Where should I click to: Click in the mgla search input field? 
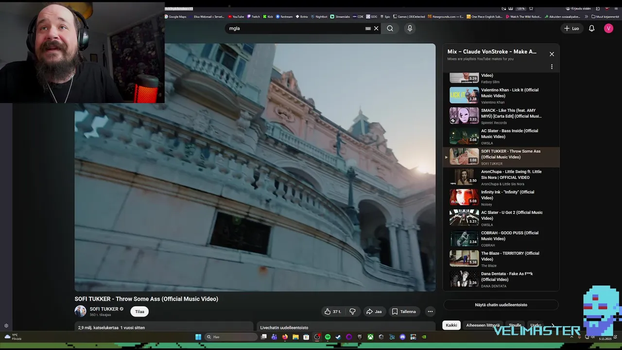click(295, 28)
